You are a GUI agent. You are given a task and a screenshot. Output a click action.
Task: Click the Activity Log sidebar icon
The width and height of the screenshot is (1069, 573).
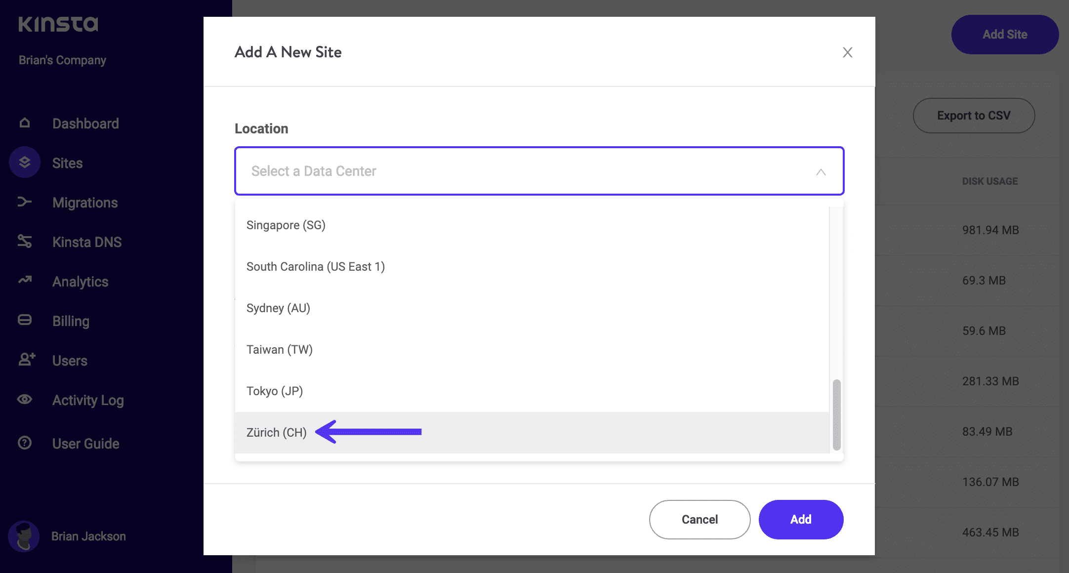click(x=25, y=400)
